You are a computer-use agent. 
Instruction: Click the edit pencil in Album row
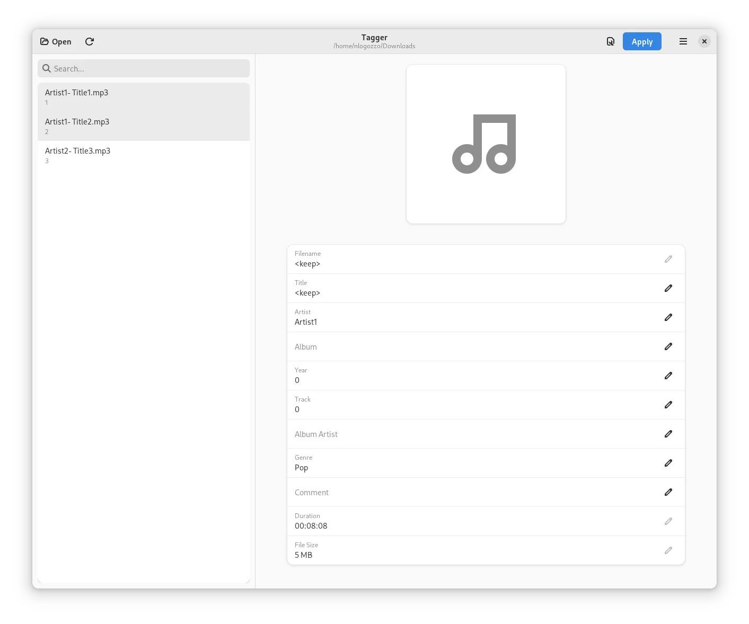pos(668,346)
